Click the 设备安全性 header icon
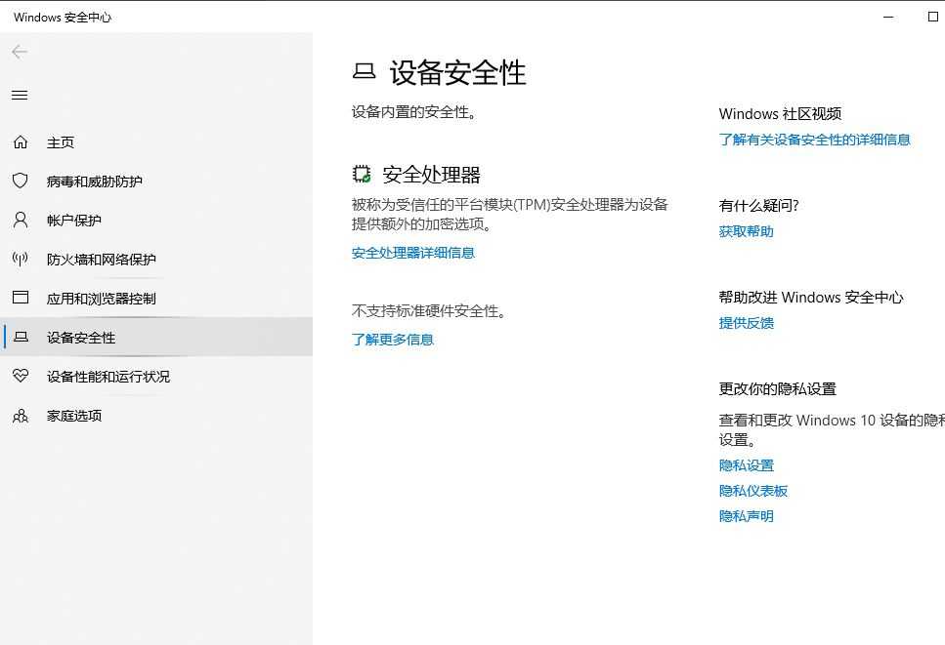 coord(365,71)
